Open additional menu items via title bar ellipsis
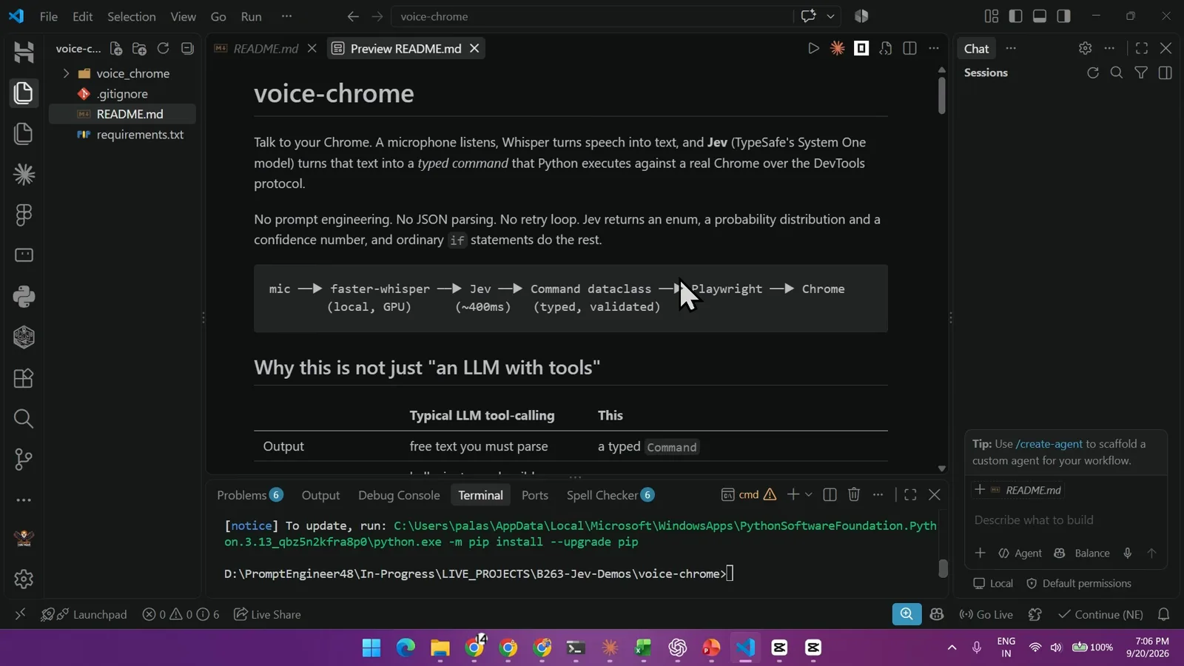Screen dimensions: 1184x666 click(x=286, y=16)
